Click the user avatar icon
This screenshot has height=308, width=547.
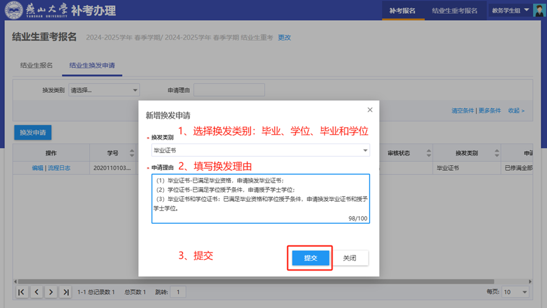(539, 10)
